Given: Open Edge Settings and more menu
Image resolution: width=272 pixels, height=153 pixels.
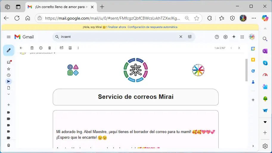Looking at the screenshot, I should pyautogui.click(x=254, y=18).
